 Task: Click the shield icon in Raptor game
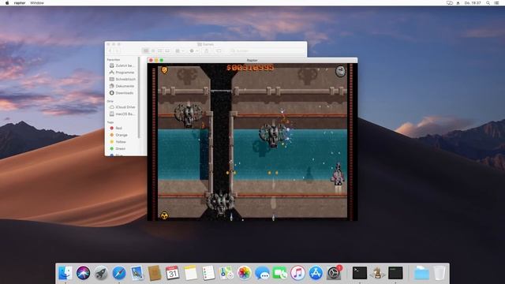164,70
